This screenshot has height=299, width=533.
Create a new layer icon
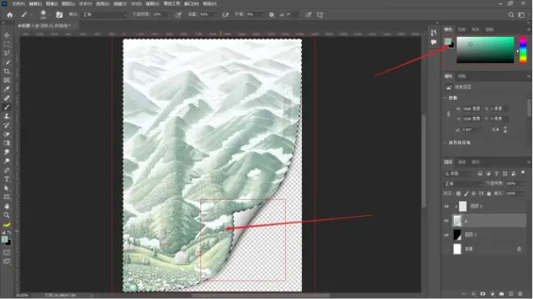510,293
